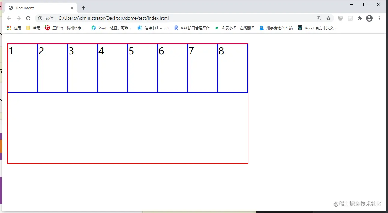The width and height of the screenshot is (388, 213).
Task: Open the extensions puzzle-piece icon
Action: (x=359, y=18)
